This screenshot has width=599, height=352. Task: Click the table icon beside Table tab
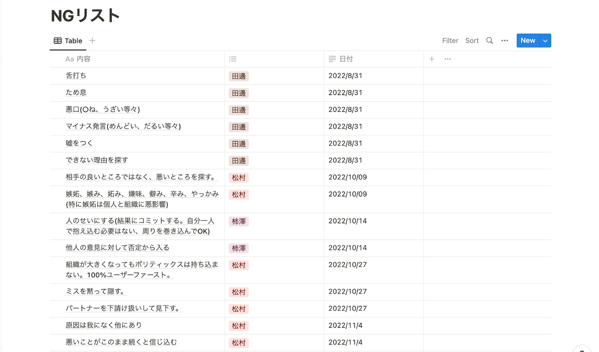pos(58,41)
